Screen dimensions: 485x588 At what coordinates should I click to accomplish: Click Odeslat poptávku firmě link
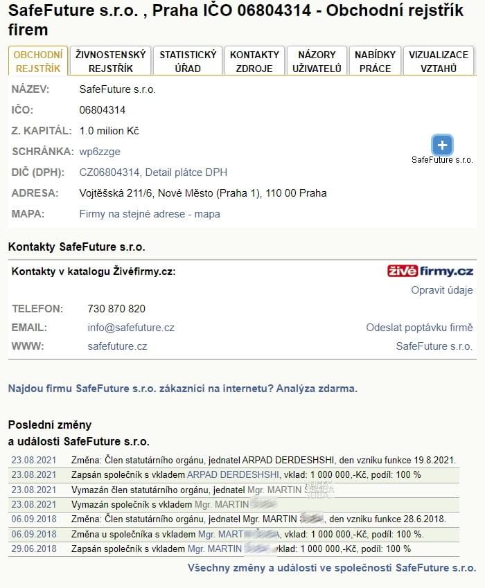[x=419, y=328]
